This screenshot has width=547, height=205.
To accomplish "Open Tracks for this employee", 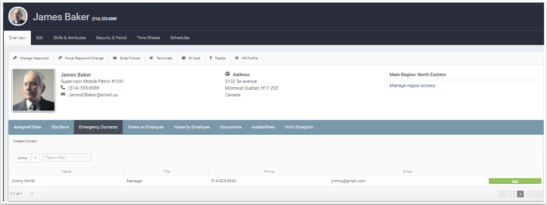I will tap(217, 58).
